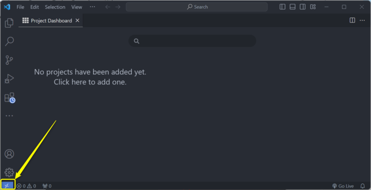Toggle the secondary side bar layout

point(302,7)
